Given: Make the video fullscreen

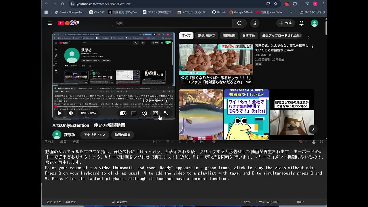Looking at the screenshot, I should 166,113.
